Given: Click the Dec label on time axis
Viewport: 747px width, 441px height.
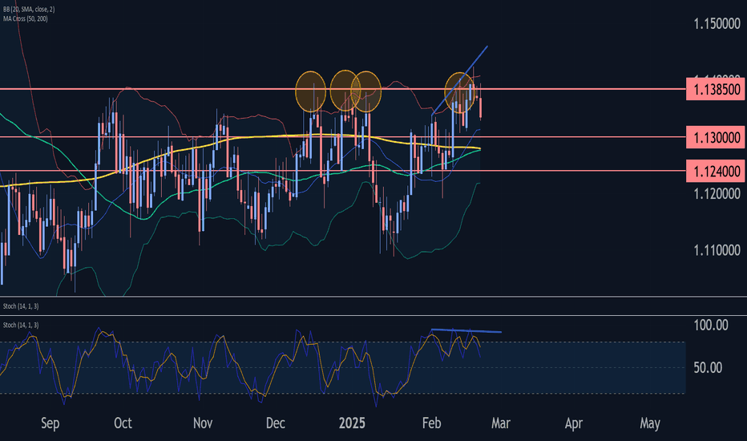Looking at the screenshot, I should [276, 423].
